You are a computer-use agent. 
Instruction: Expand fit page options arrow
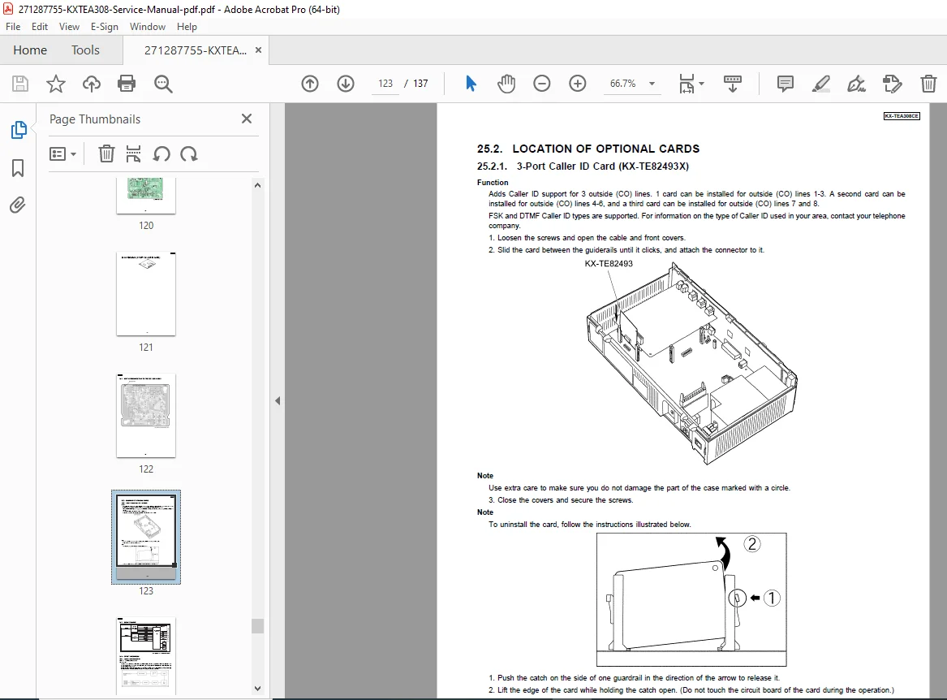coord(701,84)
